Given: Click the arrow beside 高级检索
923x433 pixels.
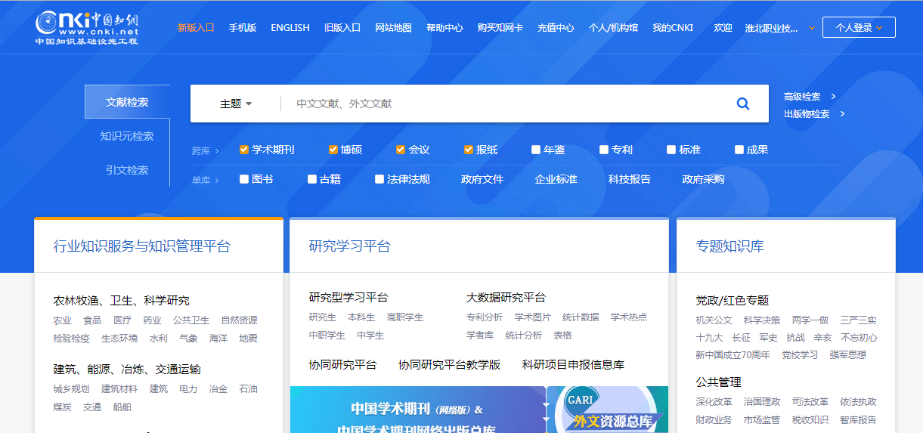Looking at the screenshot, I should click(833, 97).
